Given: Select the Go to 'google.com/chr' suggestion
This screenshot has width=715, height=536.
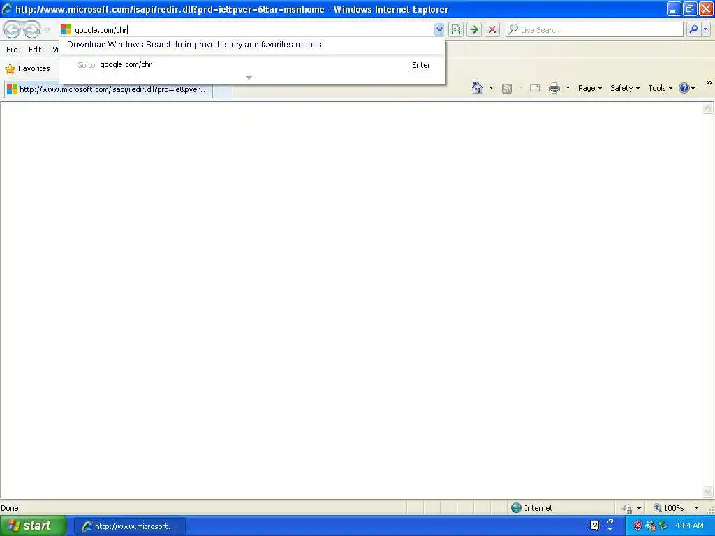Looking at the screenshot, I should pos(252,65).
